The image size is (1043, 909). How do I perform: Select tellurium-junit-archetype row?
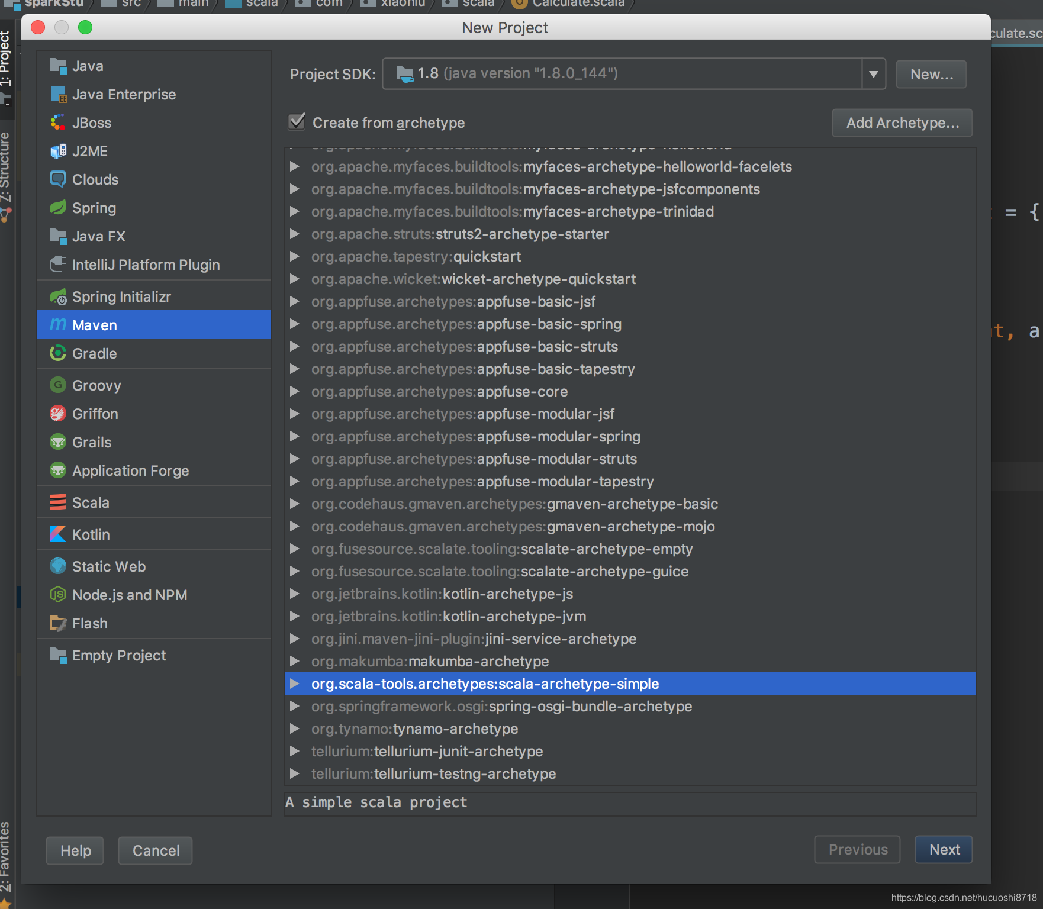click(x=630, y=752)
